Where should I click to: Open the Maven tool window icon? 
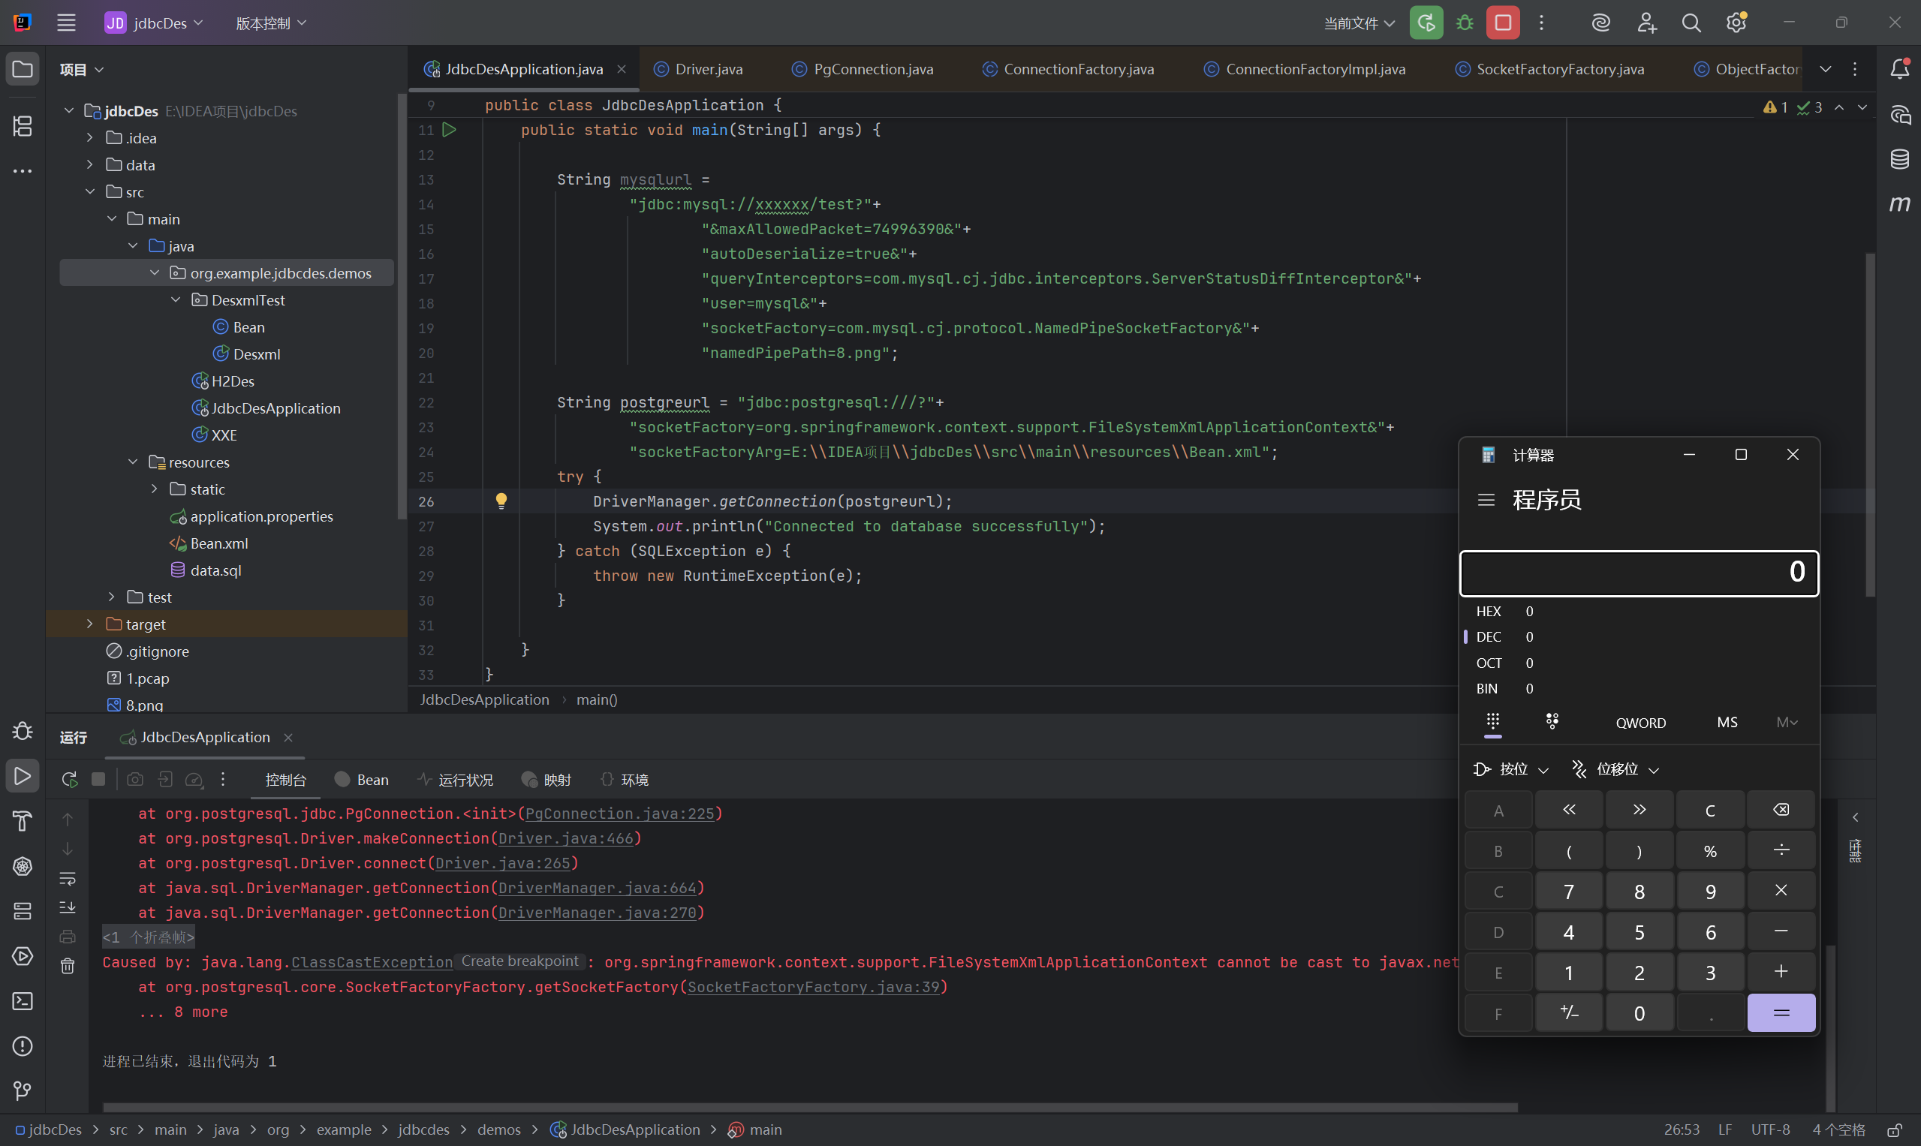pyautogui.click(x=1899, y=204)
